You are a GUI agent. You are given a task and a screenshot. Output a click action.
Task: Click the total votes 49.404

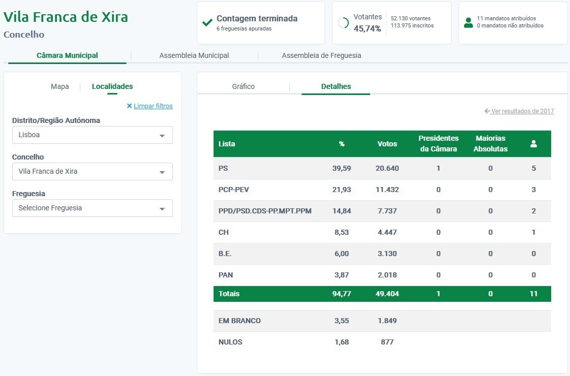coord(387,294)
